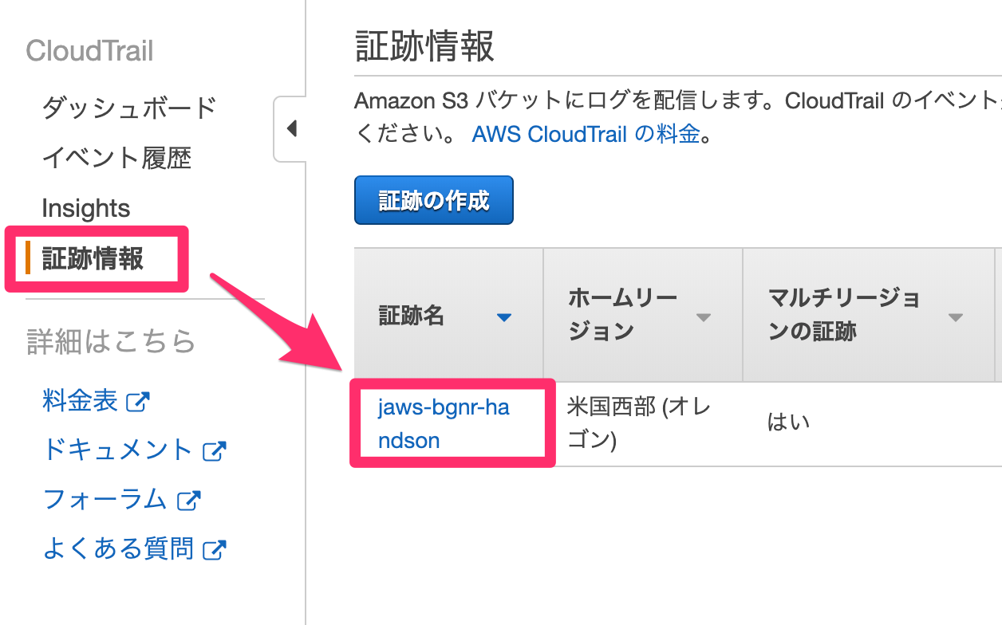Open the ドキュメント link
1002x625 pixels.
coord(117,450)
